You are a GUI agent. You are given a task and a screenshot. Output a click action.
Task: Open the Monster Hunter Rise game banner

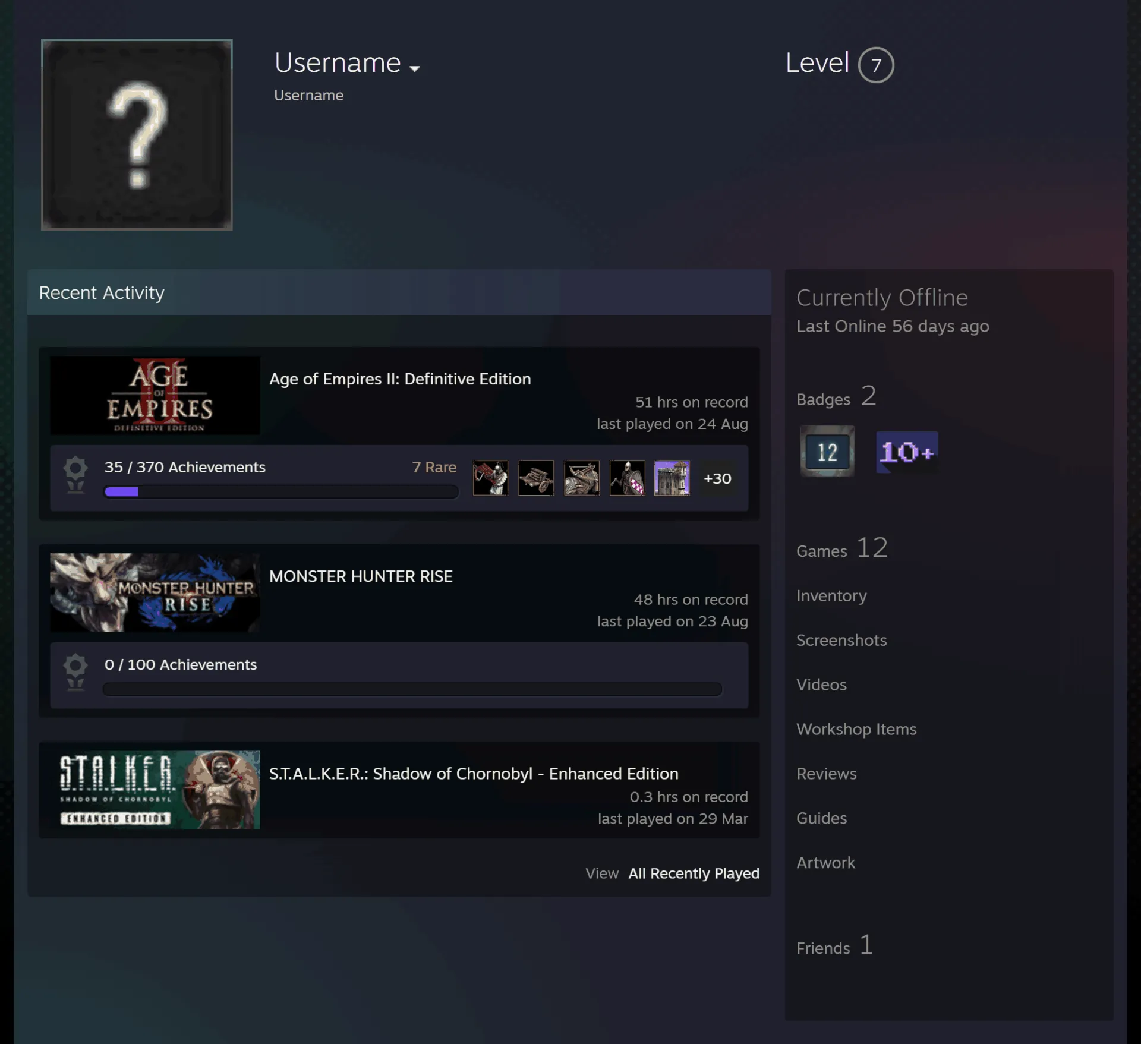(x=155, y=592)
